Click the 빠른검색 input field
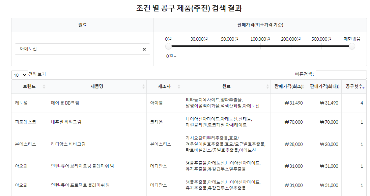Screen dimensions: 370x196 pyautogui.click(x=341, y=75)
